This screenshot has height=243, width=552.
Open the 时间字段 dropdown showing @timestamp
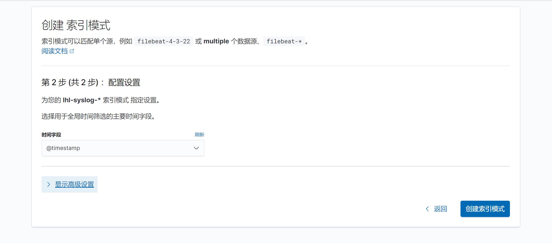coord(123,148)
